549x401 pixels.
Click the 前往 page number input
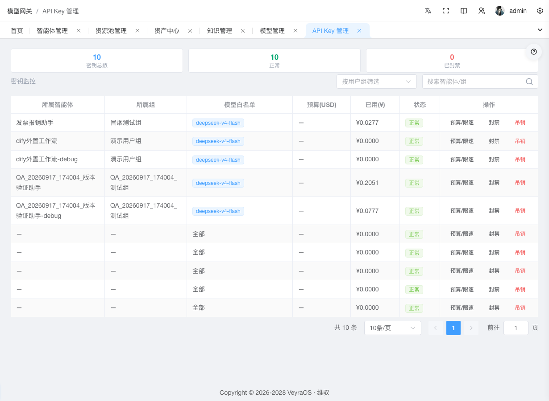516,328
